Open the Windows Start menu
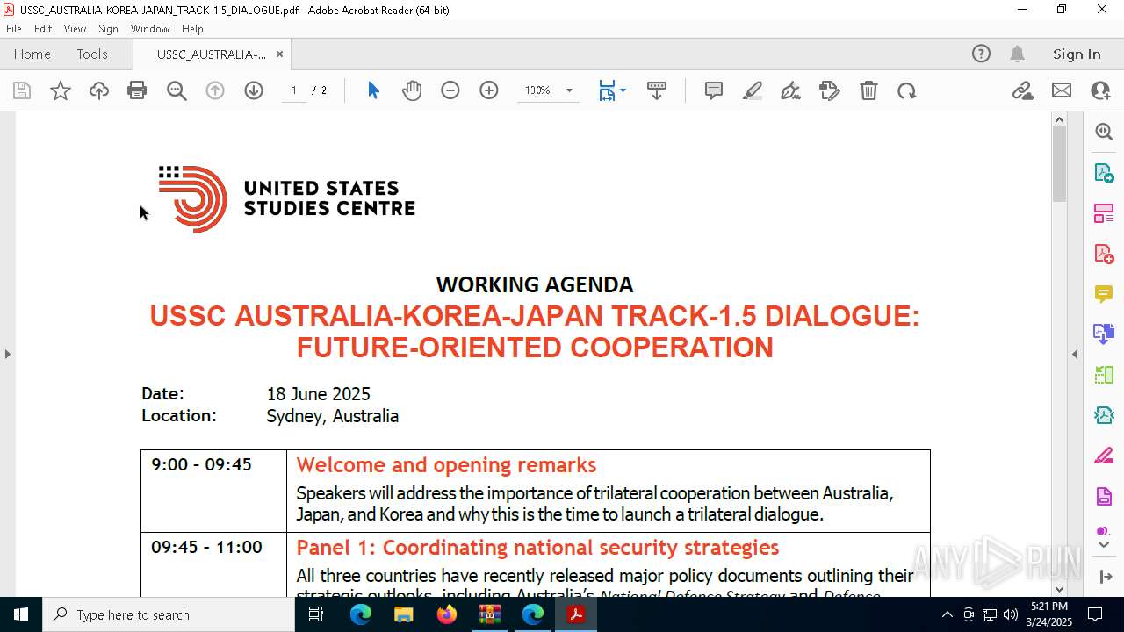 click(x=21, y=614)
